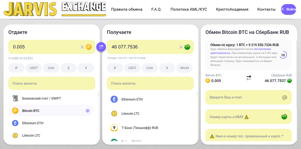Click warning triangle in card number label
Screen dimensions: 301x149
tap(246, 117)
